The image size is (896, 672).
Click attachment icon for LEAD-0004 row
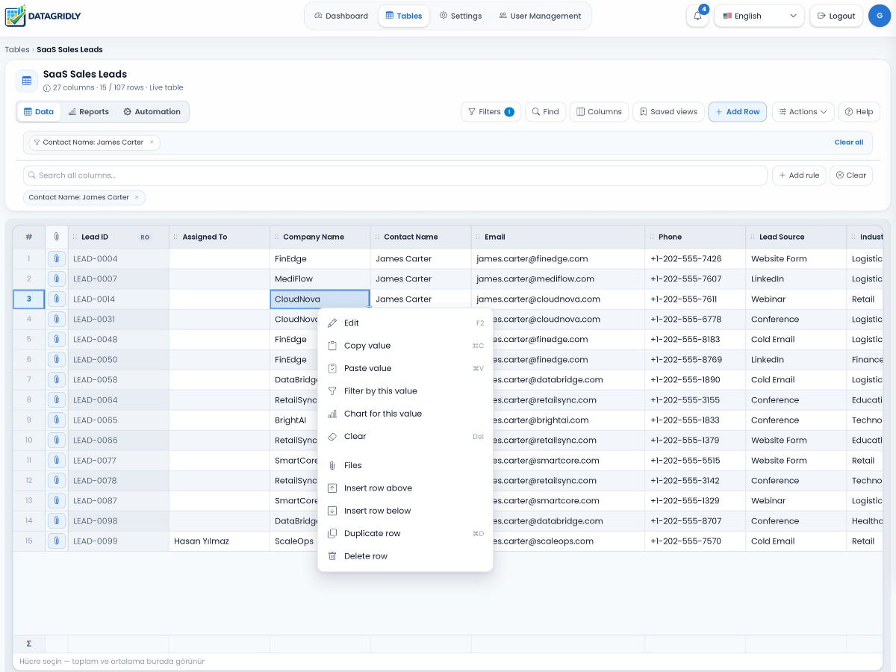[x=56, y=258]
